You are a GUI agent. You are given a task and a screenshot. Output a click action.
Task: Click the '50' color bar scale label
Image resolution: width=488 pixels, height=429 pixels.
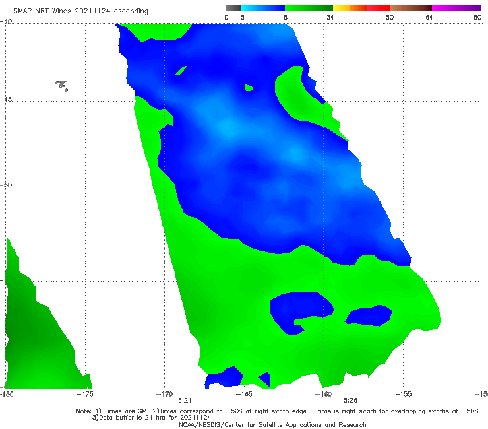click(390, 18)
